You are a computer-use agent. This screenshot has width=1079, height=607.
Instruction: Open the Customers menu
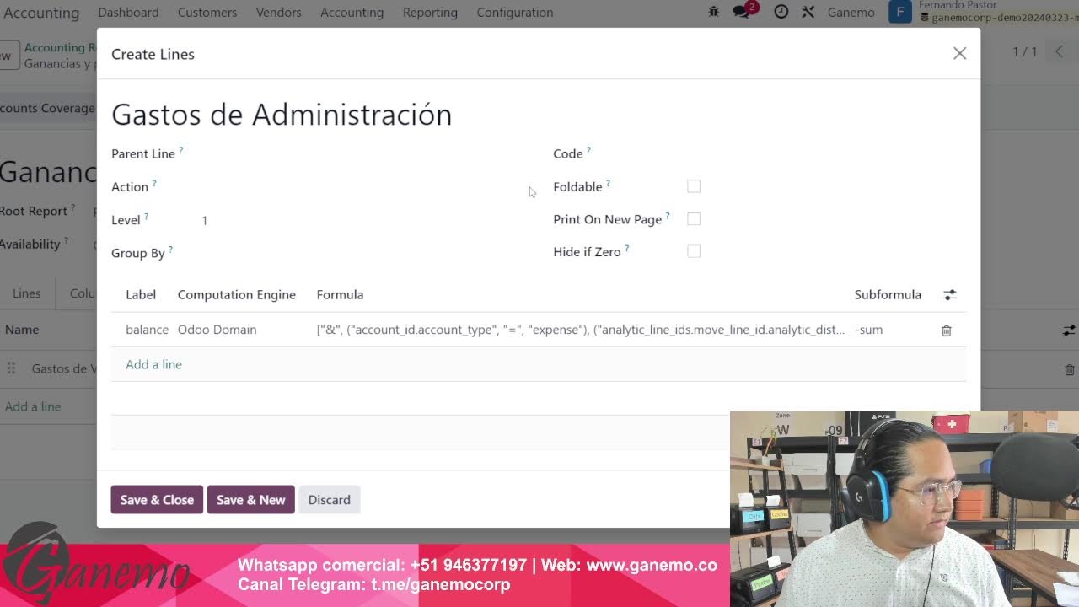click(x=207, y=13)
